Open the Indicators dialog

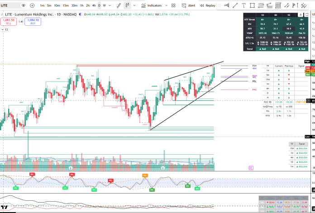(151, 5)
